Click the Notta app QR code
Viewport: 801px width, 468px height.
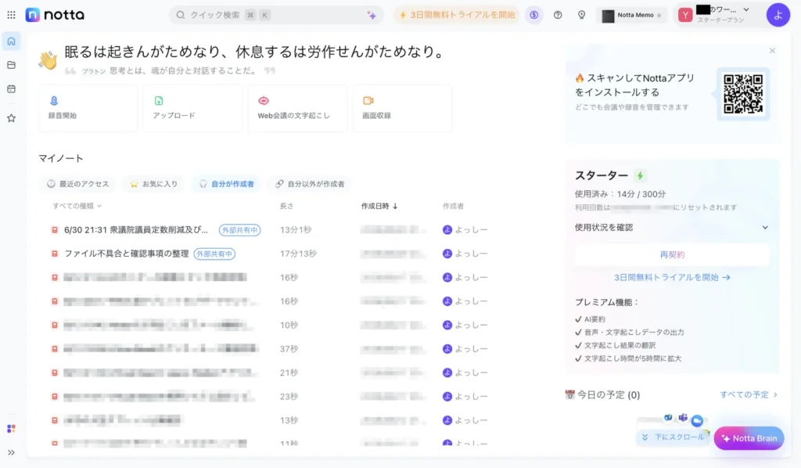pos(743,94)
